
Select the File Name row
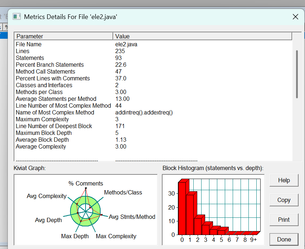pos(153,44)
